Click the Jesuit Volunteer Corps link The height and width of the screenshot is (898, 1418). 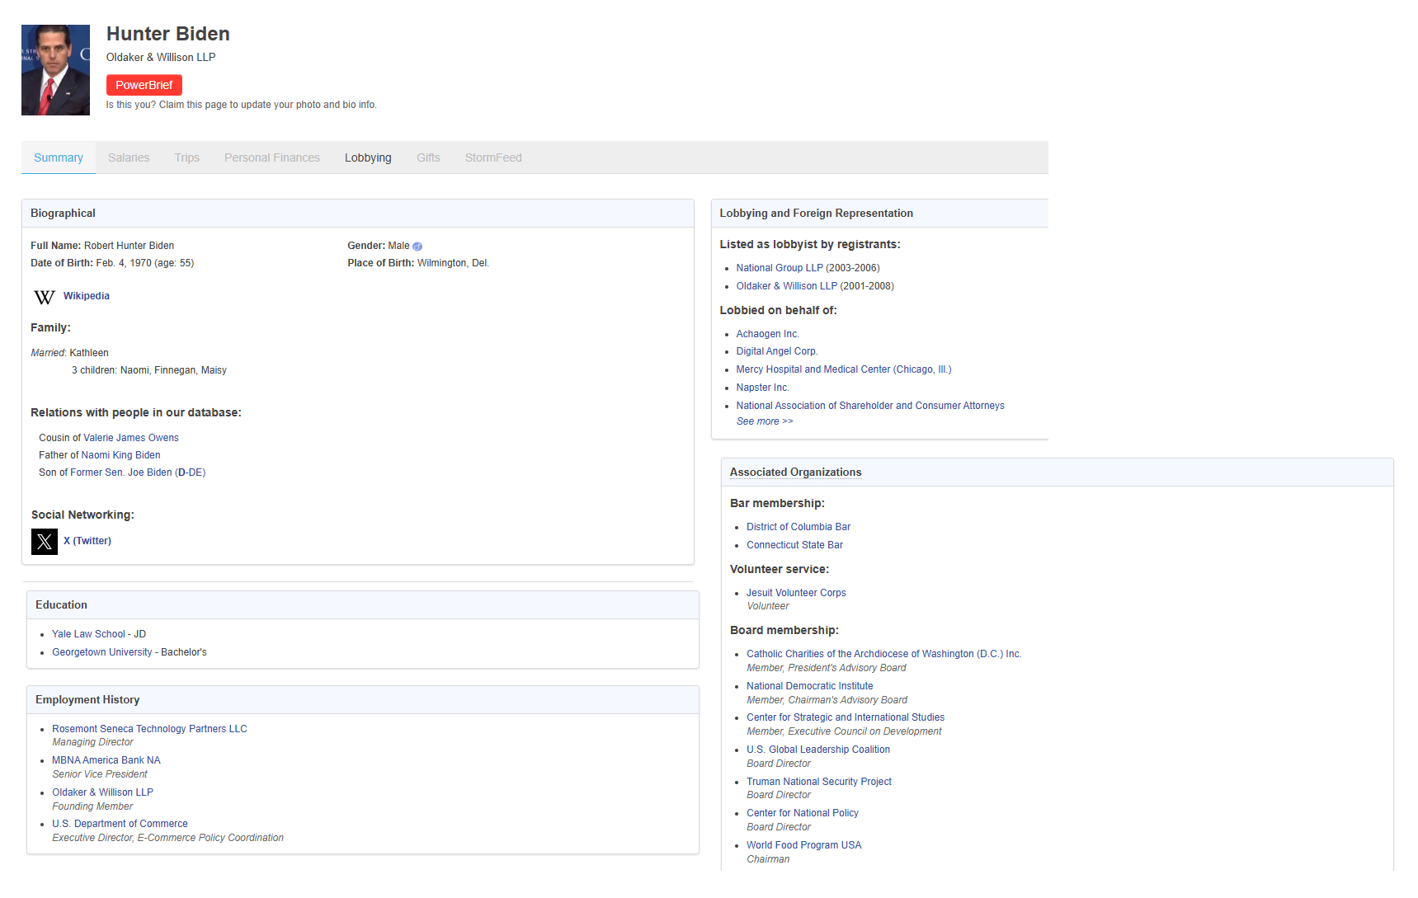796,593
